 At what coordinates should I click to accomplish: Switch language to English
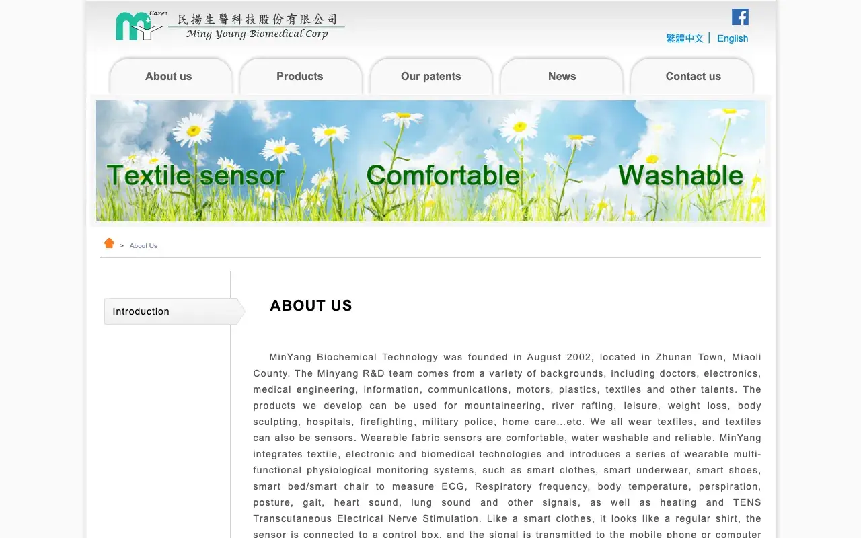point(733,38)
